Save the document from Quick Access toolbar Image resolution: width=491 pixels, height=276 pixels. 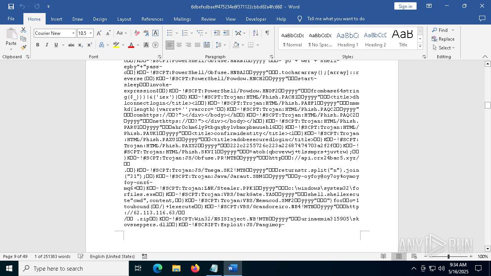[11, 7]
